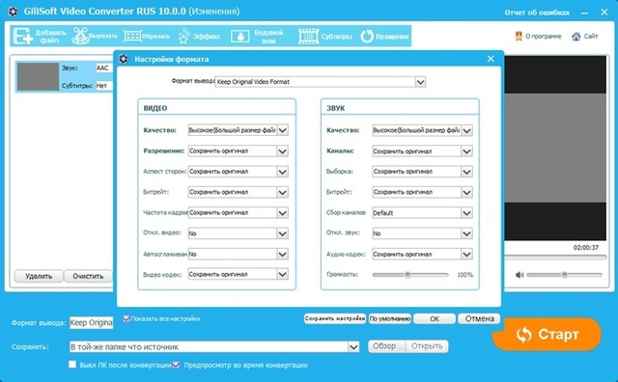Open the Site (Сайт) home link
618x382 pixels.
point(585,37)
